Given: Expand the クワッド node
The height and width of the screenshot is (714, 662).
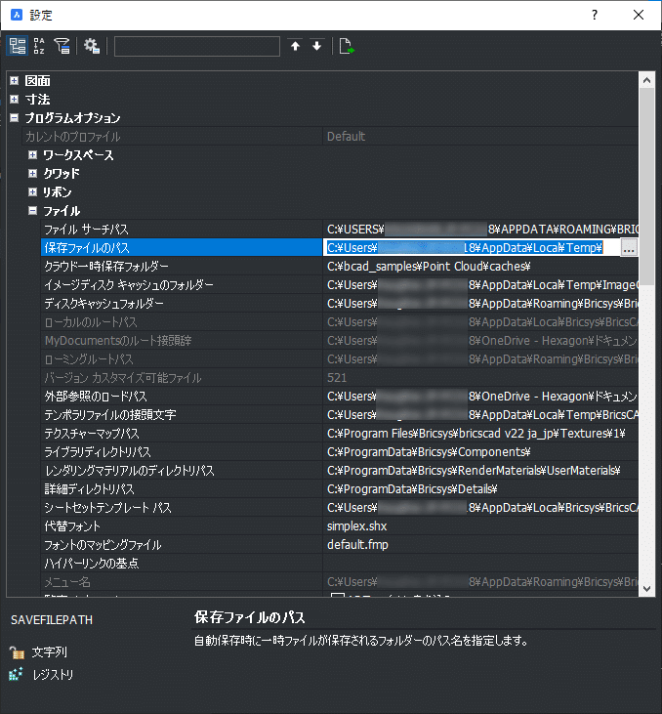Looking at the screenshot, I should pos(32,174).
